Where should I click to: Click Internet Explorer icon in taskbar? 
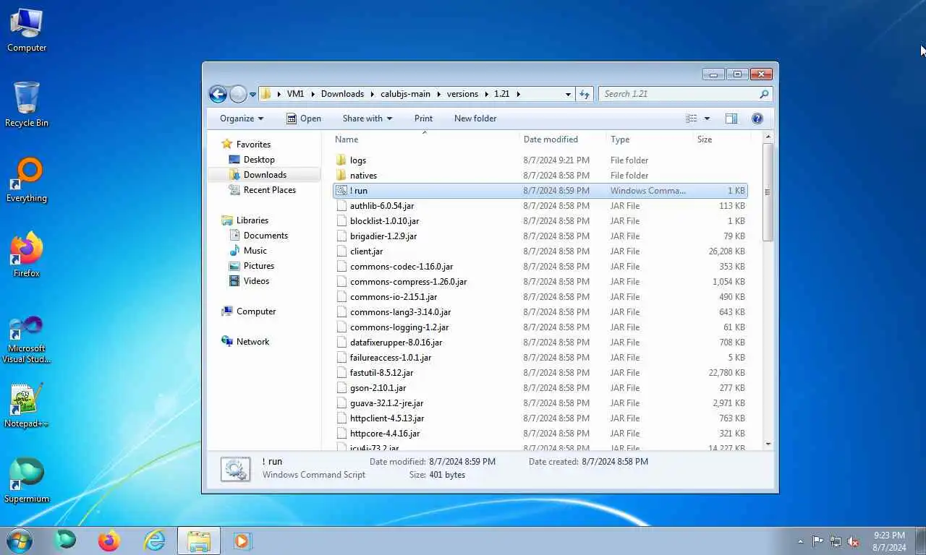point(154,541)
